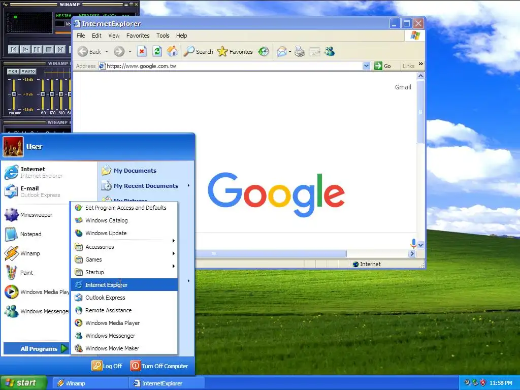
Task: Click the Edit page icon in IE toolbar
Action: pos(314,51)
